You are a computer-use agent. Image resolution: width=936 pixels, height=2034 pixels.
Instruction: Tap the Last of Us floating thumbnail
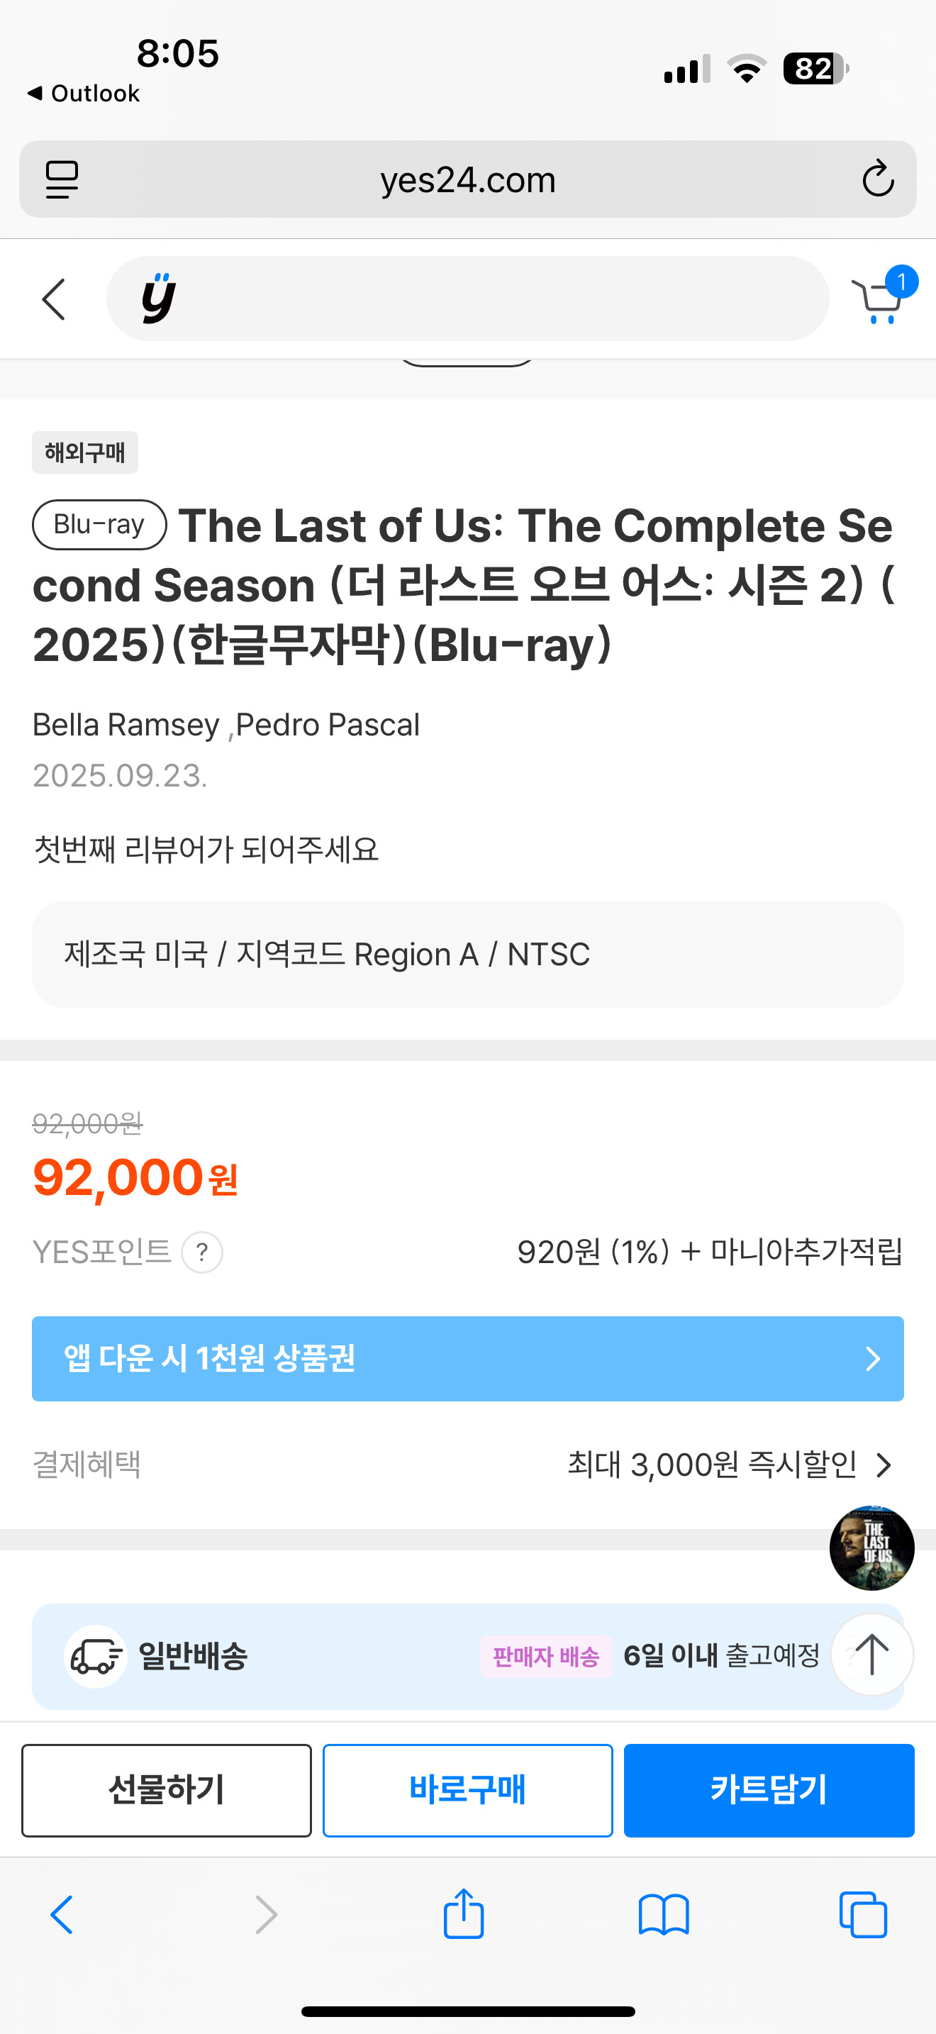(871, 1547)
